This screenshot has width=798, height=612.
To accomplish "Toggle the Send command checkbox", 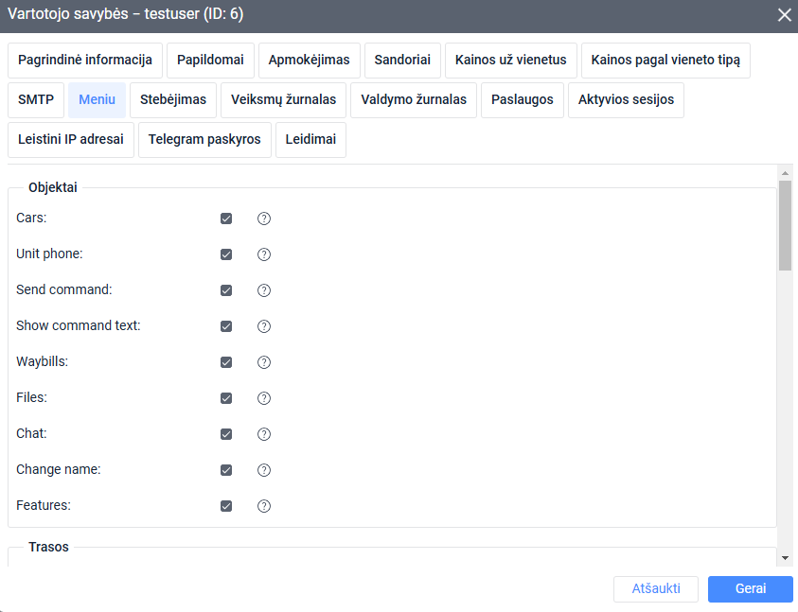I will (x=226, y=290).
